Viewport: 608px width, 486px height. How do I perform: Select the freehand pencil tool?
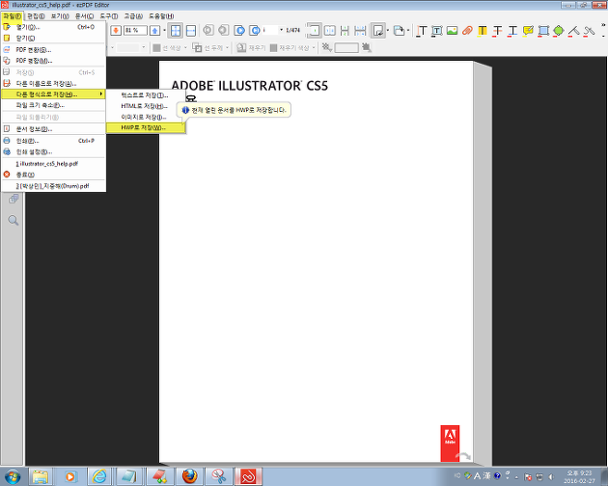(589, 31)
